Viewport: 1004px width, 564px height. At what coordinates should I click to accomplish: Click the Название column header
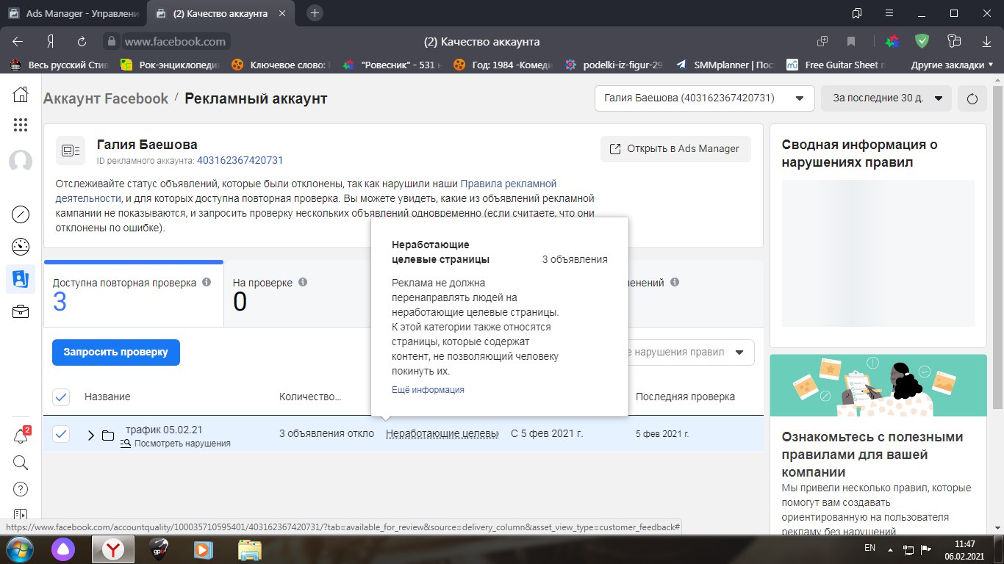(107, 397)
